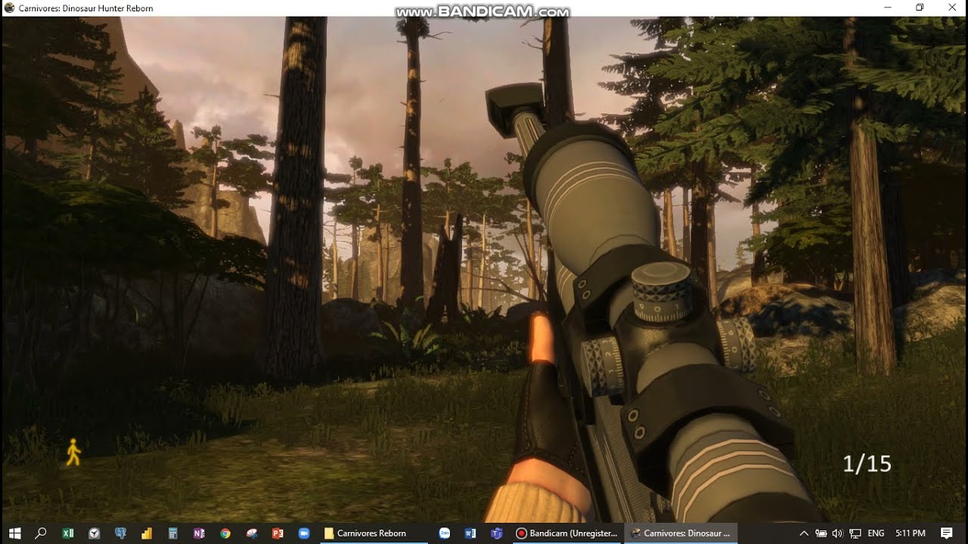Image resolution: width=968 pixels, height=544 pixels.
Task: Restore down the game window
Action: [920, 8]
